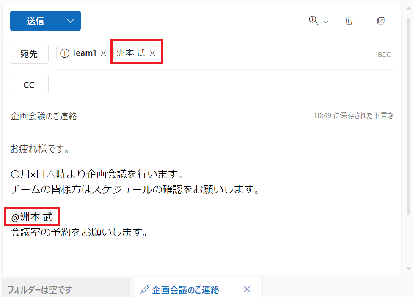The height and width of the screenshot is (297, 413).
Task: Place cursor in お疲れ様です line
Action: click(x=40, y=149)
